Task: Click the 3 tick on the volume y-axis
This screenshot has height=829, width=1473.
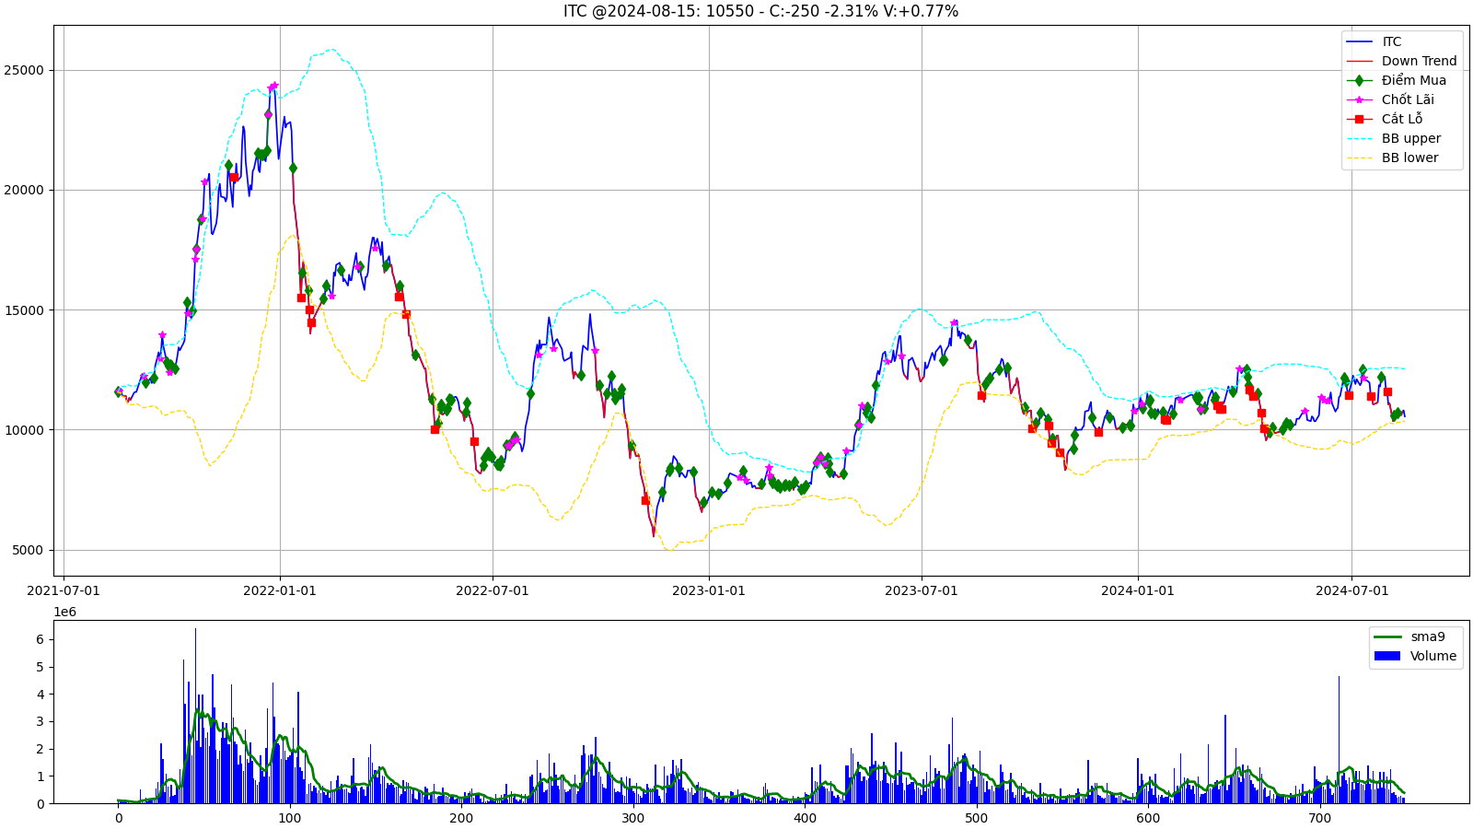Action: point(40,721)
